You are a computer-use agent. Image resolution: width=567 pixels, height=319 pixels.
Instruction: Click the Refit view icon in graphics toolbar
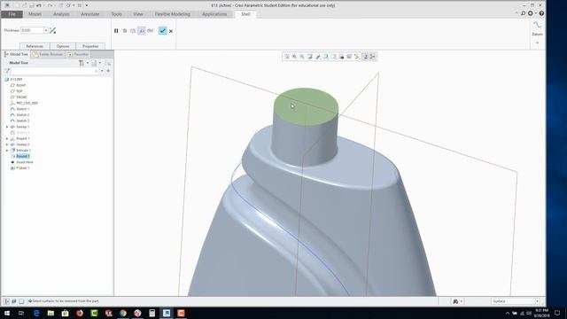point(287,57)
